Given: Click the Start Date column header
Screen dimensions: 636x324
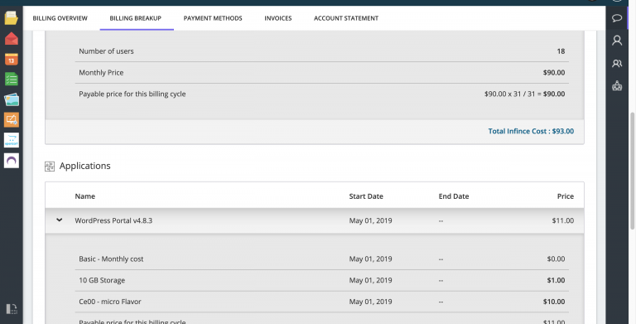Looking at the screenshot, I should click(366, 196).
